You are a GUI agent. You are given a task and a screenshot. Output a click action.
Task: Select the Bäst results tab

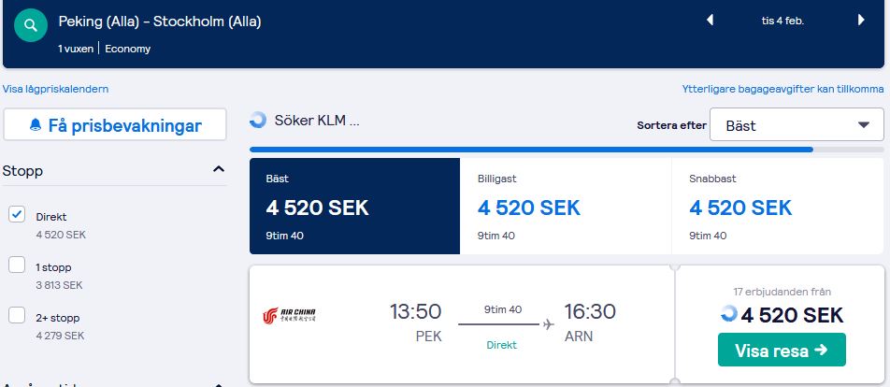click(x=354, y=206)
